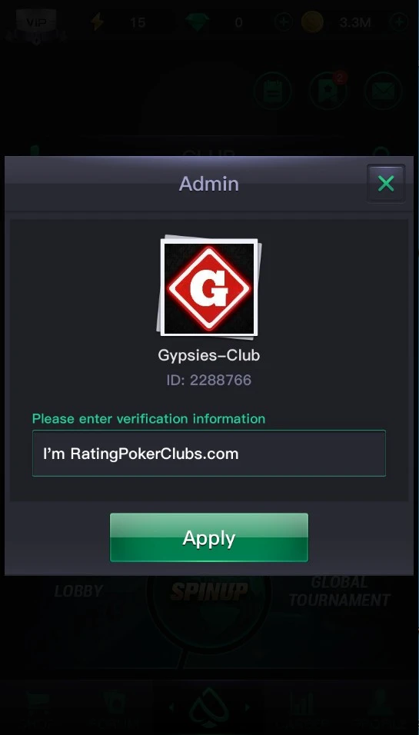The image size is (419, 735).
Task: Open the star bookmark icon with badge
Action: [328, 91]
